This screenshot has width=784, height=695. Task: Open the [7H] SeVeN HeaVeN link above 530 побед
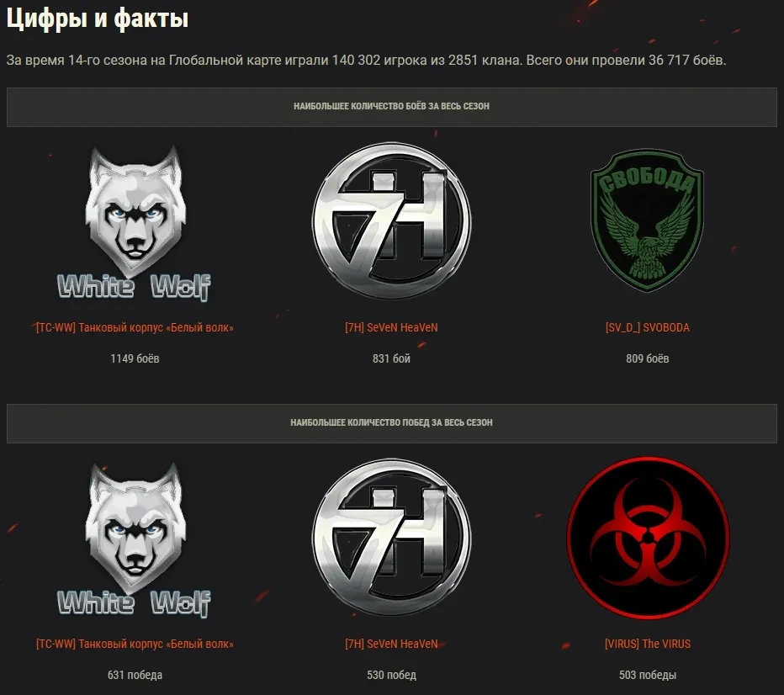point(391,644)
